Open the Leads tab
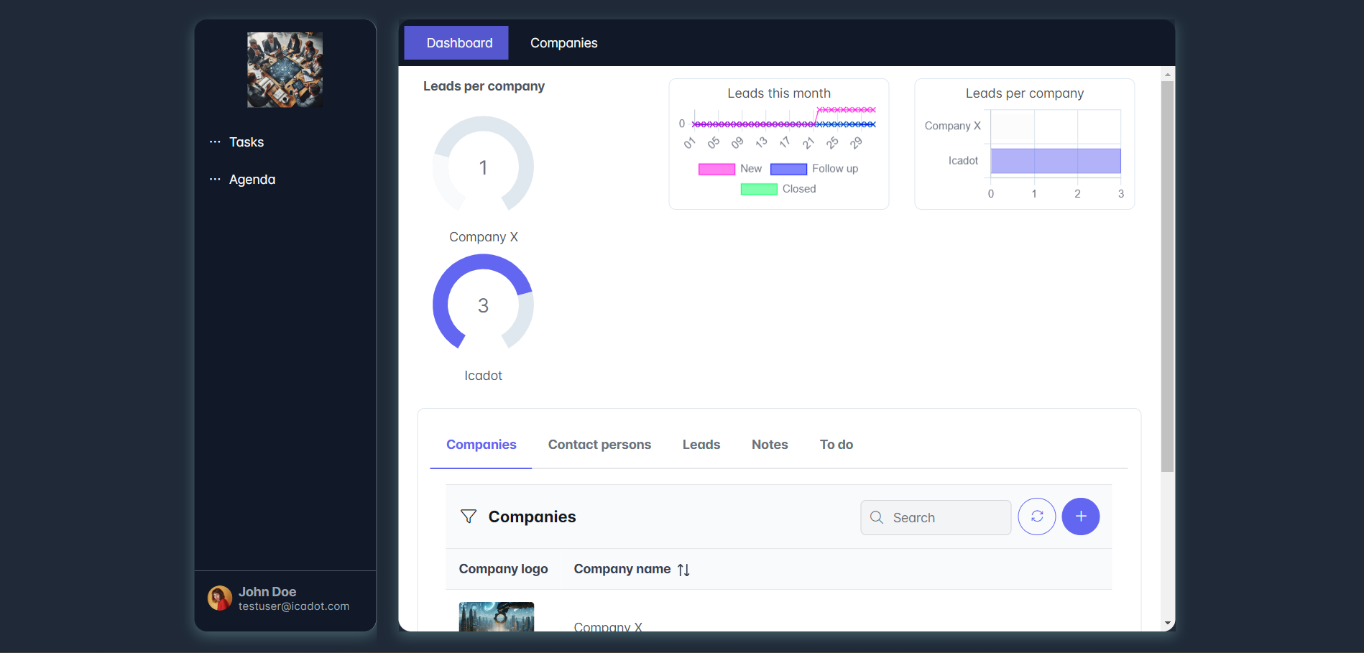 click(x=701, y=445)
